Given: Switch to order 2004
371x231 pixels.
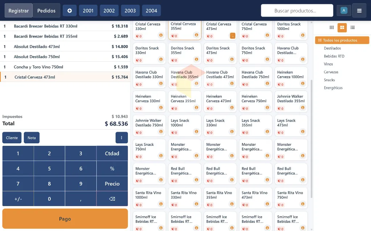Looking at the screenshot, I should 151,10.
